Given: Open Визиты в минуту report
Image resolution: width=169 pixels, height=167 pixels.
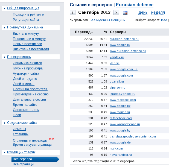Looking at the screenshot, I should (26, 34).
